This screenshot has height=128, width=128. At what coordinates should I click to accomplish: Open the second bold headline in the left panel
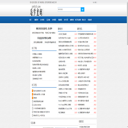point(44,38)
